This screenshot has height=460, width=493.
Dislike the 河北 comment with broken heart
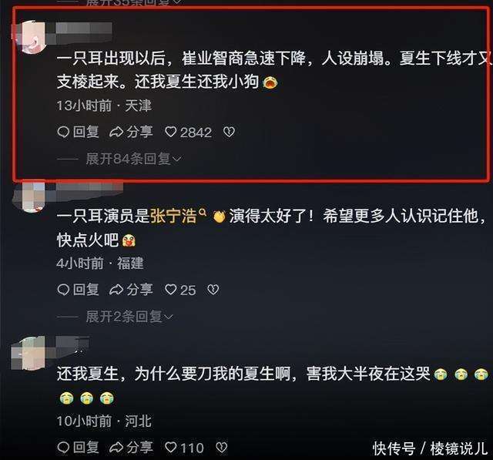(x=221, y=448)
